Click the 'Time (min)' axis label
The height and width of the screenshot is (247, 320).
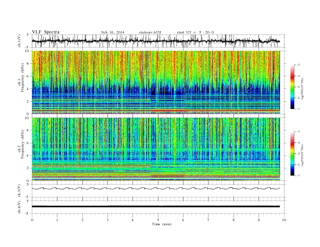(162, 224)
